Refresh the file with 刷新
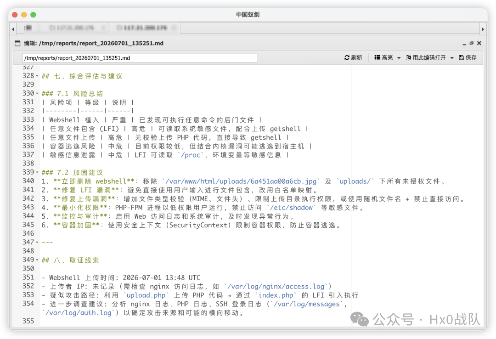The image size is (496, 339). click(353, 57)
